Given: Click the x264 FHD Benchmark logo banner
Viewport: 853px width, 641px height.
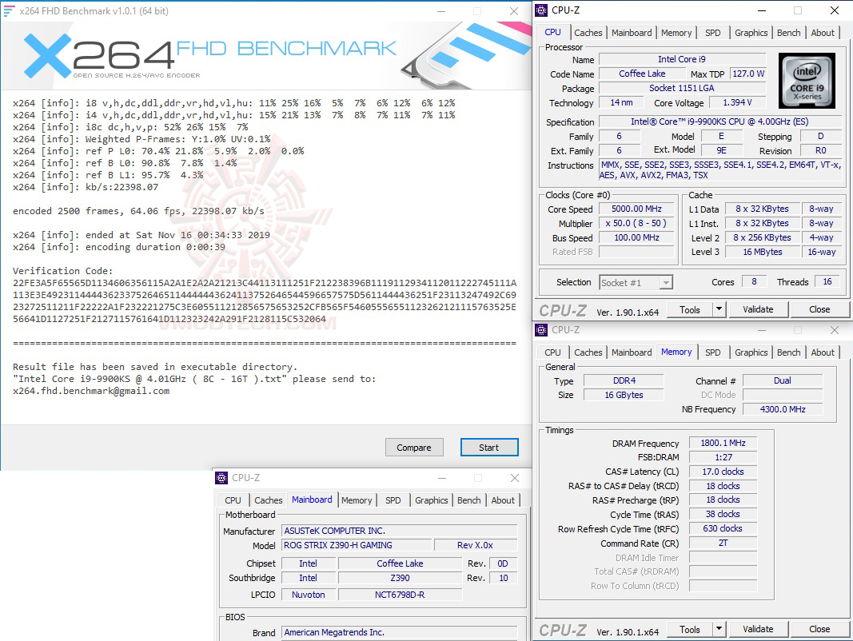Looking at the screenshot, I should [x=266, y=56].
